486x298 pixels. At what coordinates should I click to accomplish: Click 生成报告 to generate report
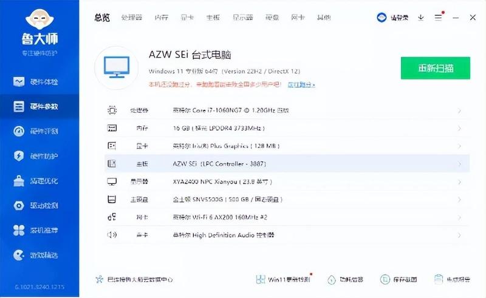click(x=452, y=279)
